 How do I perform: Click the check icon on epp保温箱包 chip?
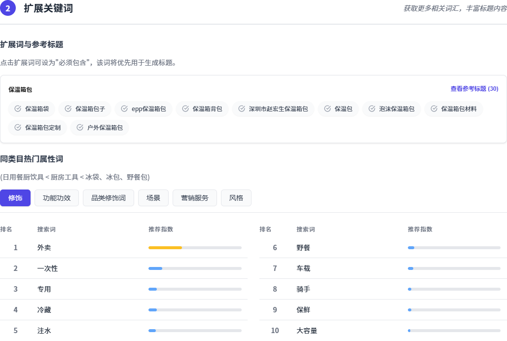pyautogui.click(x=124, y=109)
